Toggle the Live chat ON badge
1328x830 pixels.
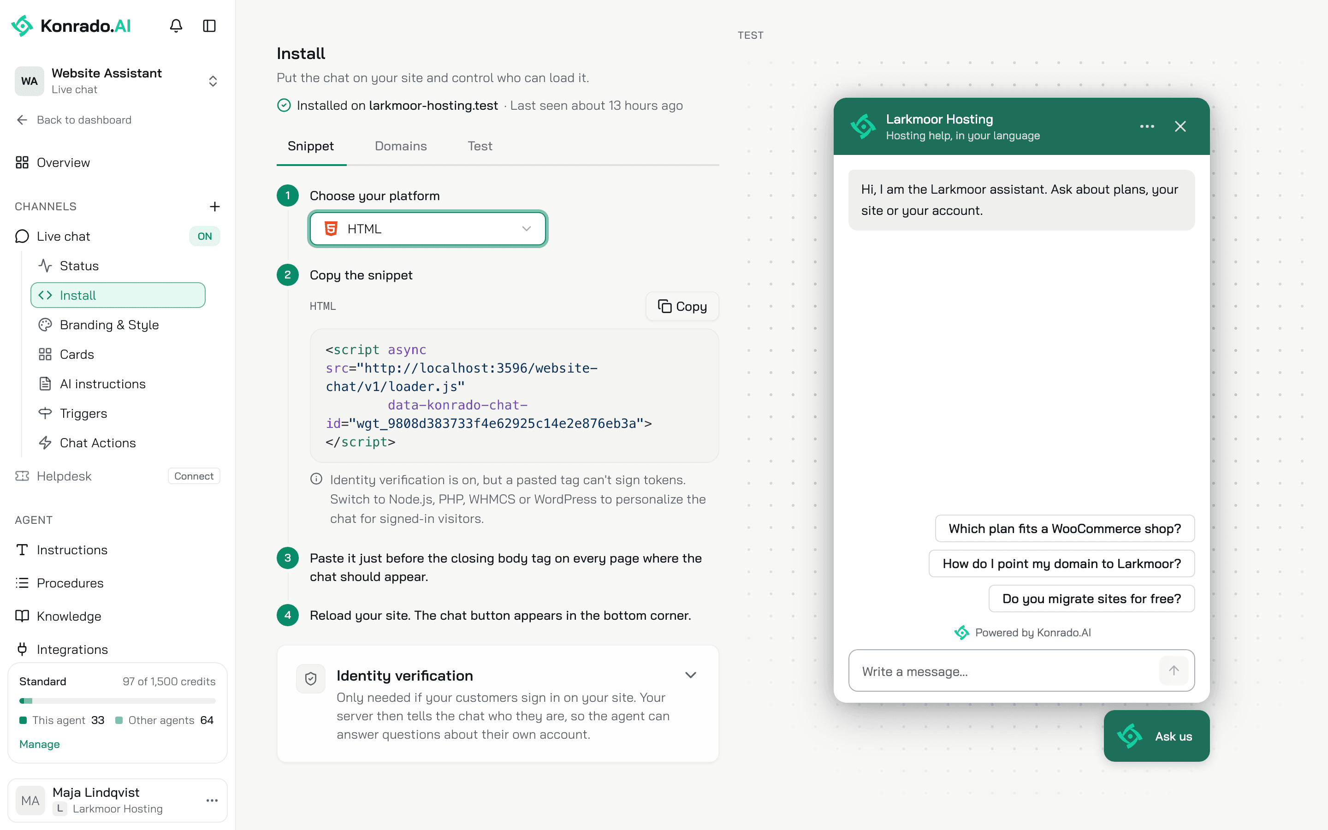205,237
